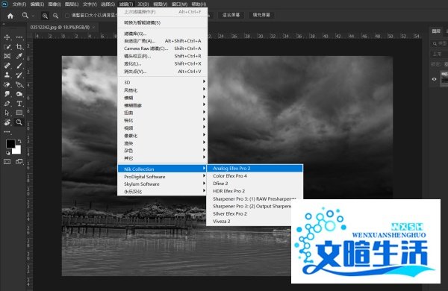Click the Zoom Out magnifier option
The width and height of the screenshot is (448, 291).
tap(56, 16)
